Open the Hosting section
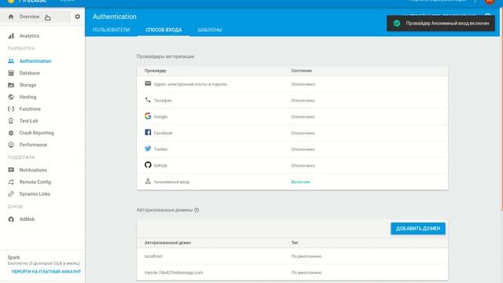The width and height of the screenshot is (503, 283). pos(28,97)
